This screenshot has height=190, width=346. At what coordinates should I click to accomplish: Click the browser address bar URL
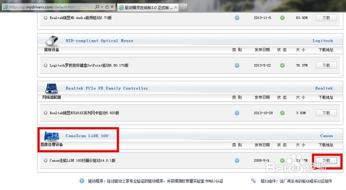click(42, 7)
